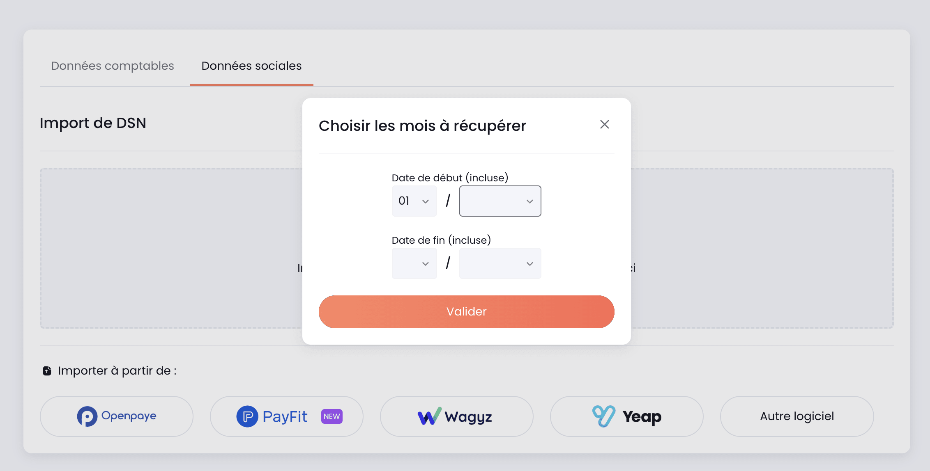
Task: Import data from Wagyz
Action: [x=456, y=416]
